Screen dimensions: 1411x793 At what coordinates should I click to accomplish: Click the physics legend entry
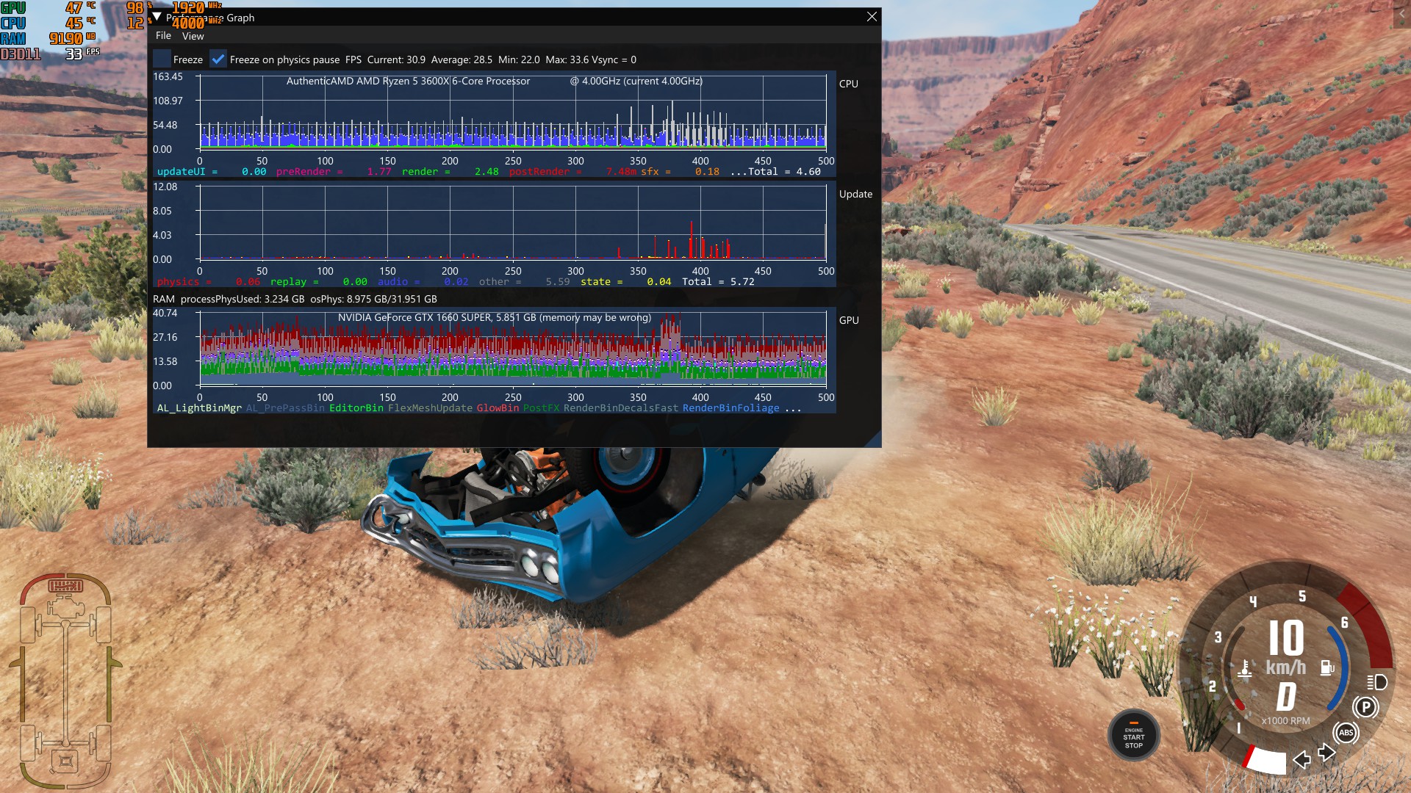(208, 282)
